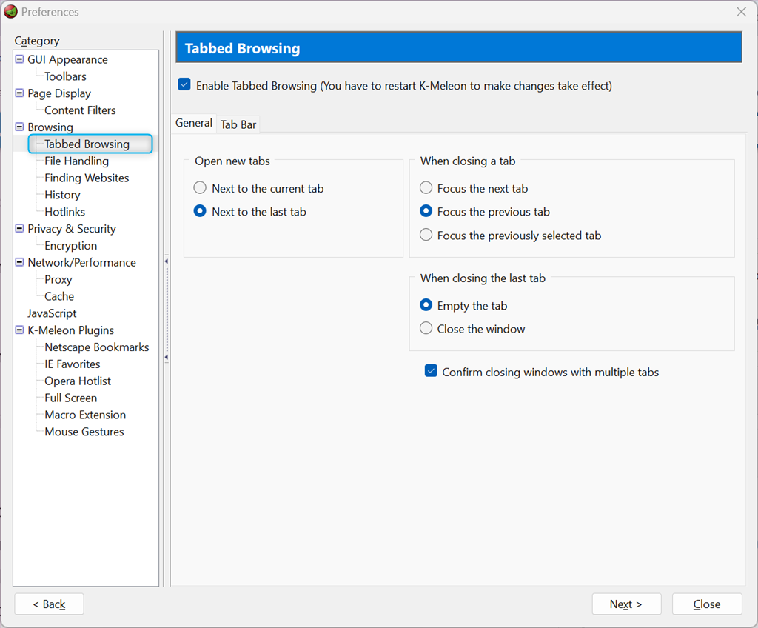Open the Tab Bar tab
The height and width of the screenshot is (628, 758).
238,124
